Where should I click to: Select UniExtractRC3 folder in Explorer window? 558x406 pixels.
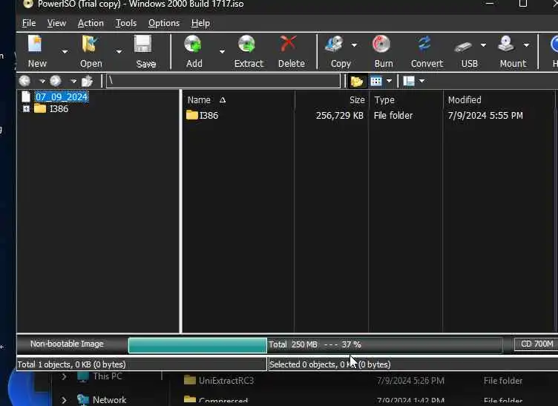coord(226,380)
